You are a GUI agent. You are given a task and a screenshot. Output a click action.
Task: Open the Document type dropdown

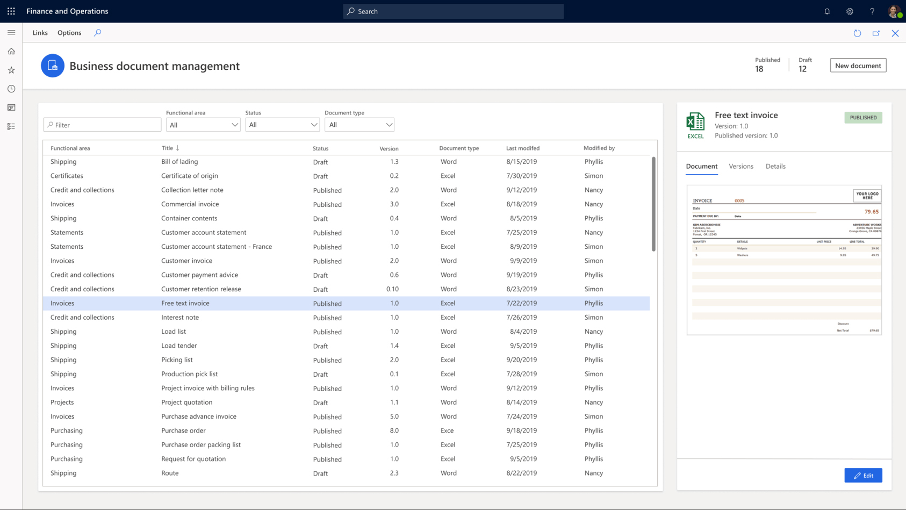click(359, 125)
